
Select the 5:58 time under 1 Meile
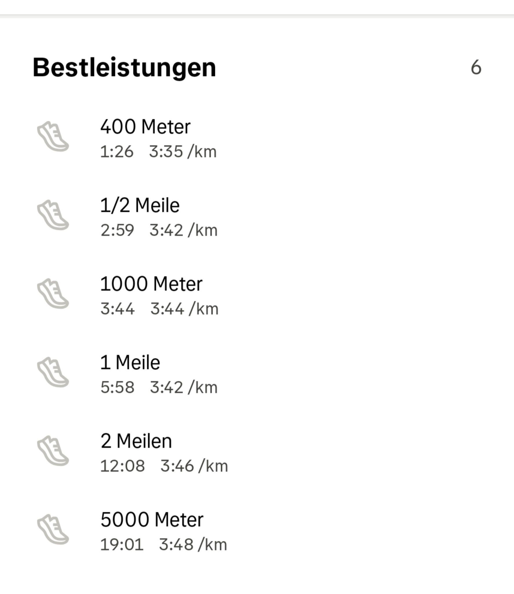coord(117,387)
